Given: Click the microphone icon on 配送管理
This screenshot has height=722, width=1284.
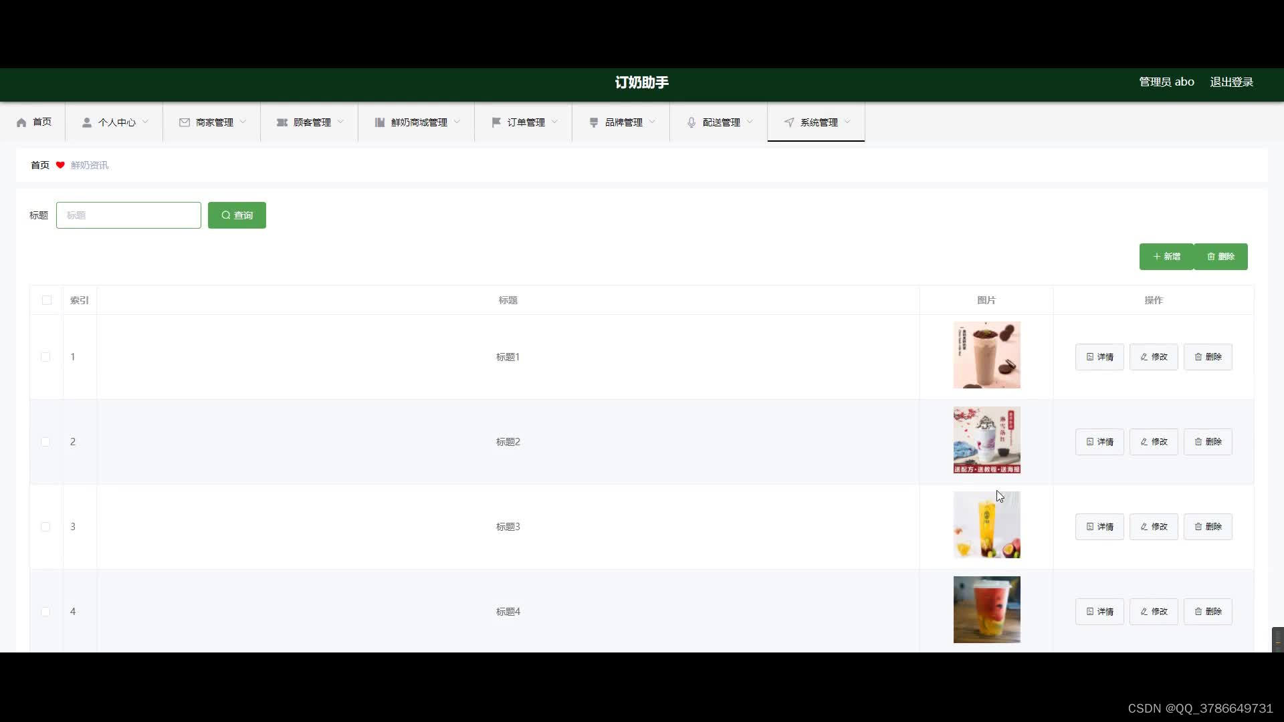Looking at the screenshot, I should 691,122.
